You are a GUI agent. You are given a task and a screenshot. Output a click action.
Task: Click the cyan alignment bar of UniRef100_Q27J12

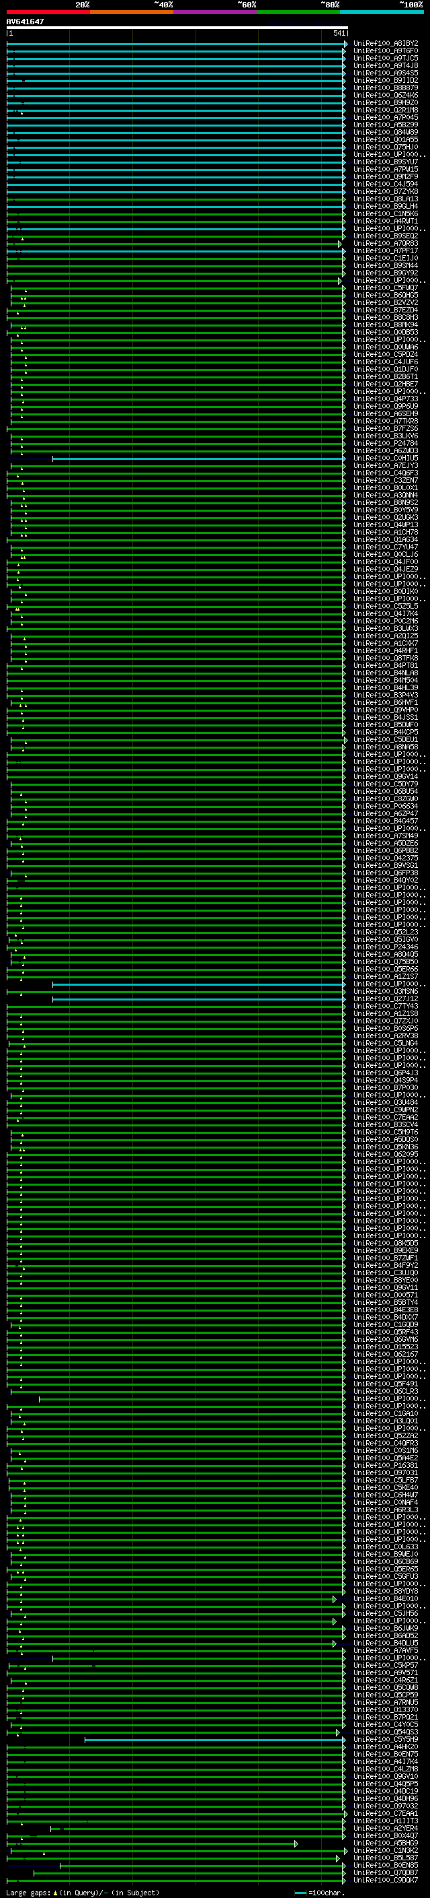pos(198,999)
